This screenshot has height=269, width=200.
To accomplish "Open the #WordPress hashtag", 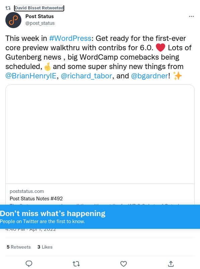I will pos(70,38).
